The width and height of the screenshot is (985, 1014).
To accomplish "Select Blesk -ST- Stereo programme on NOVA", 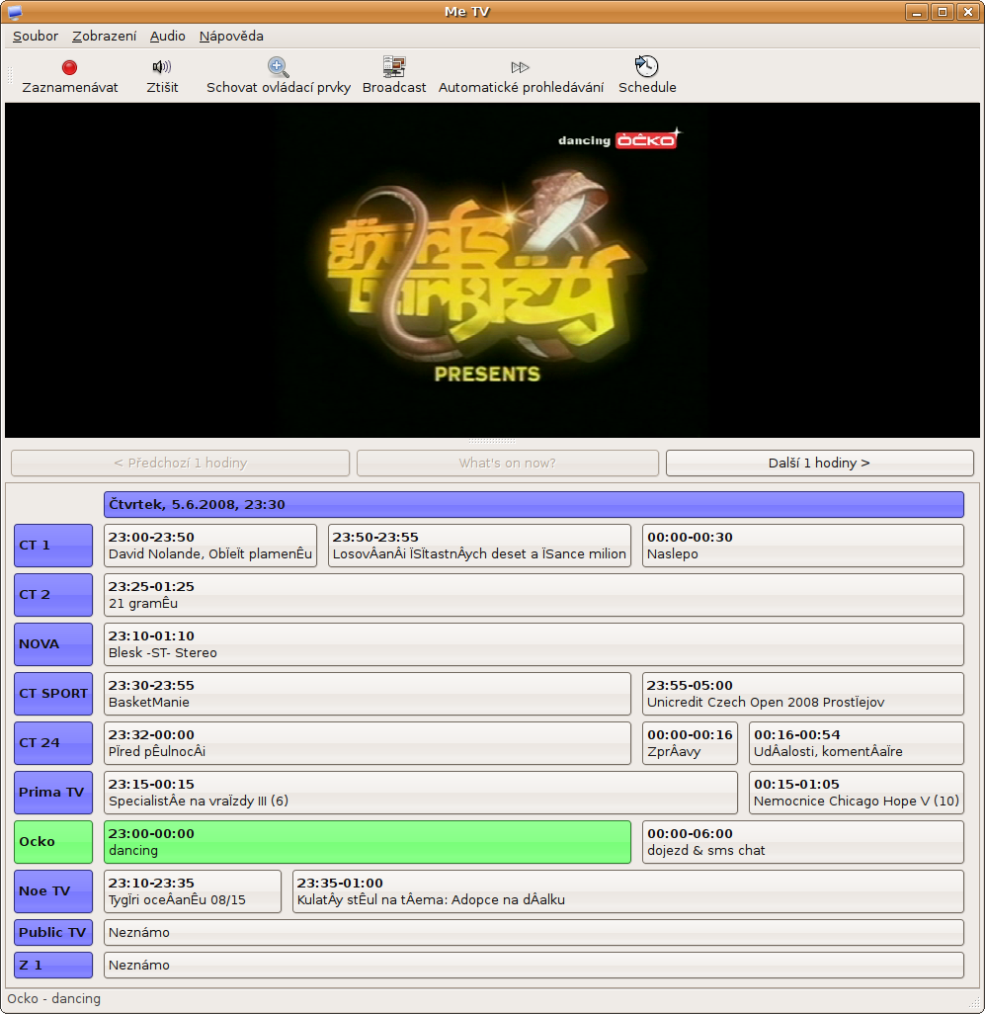I will (534, 644).
